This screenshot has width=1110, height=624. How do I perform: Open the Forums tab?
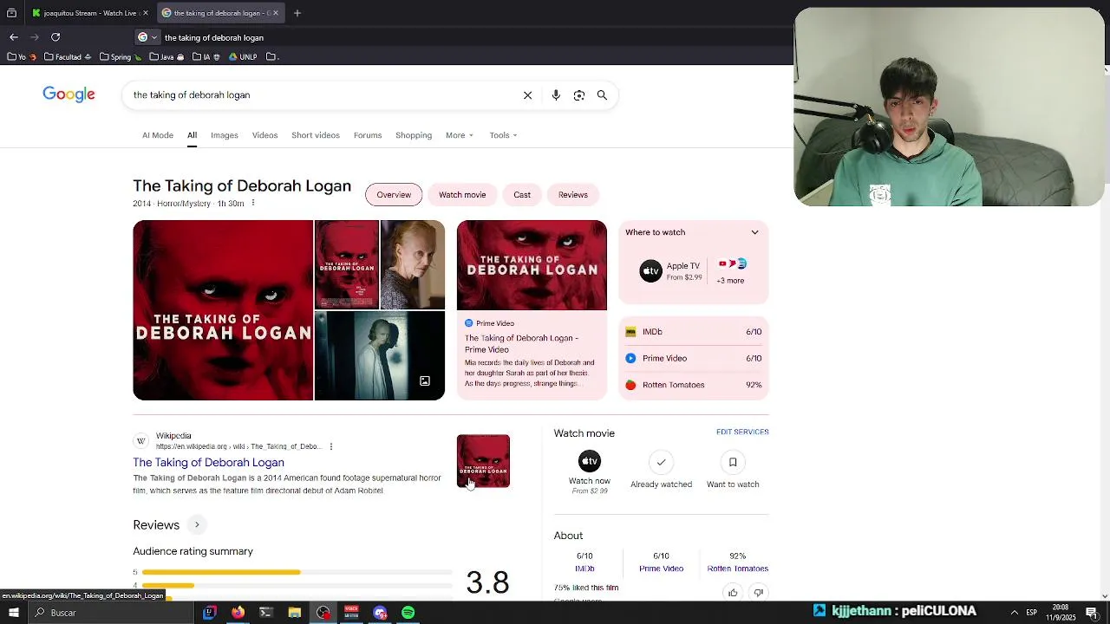pyautogui.click(x=368, y=135)
